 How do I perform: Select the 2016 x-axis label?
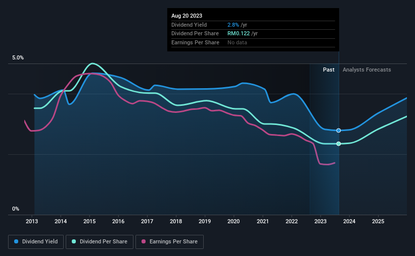pos(118,221)
